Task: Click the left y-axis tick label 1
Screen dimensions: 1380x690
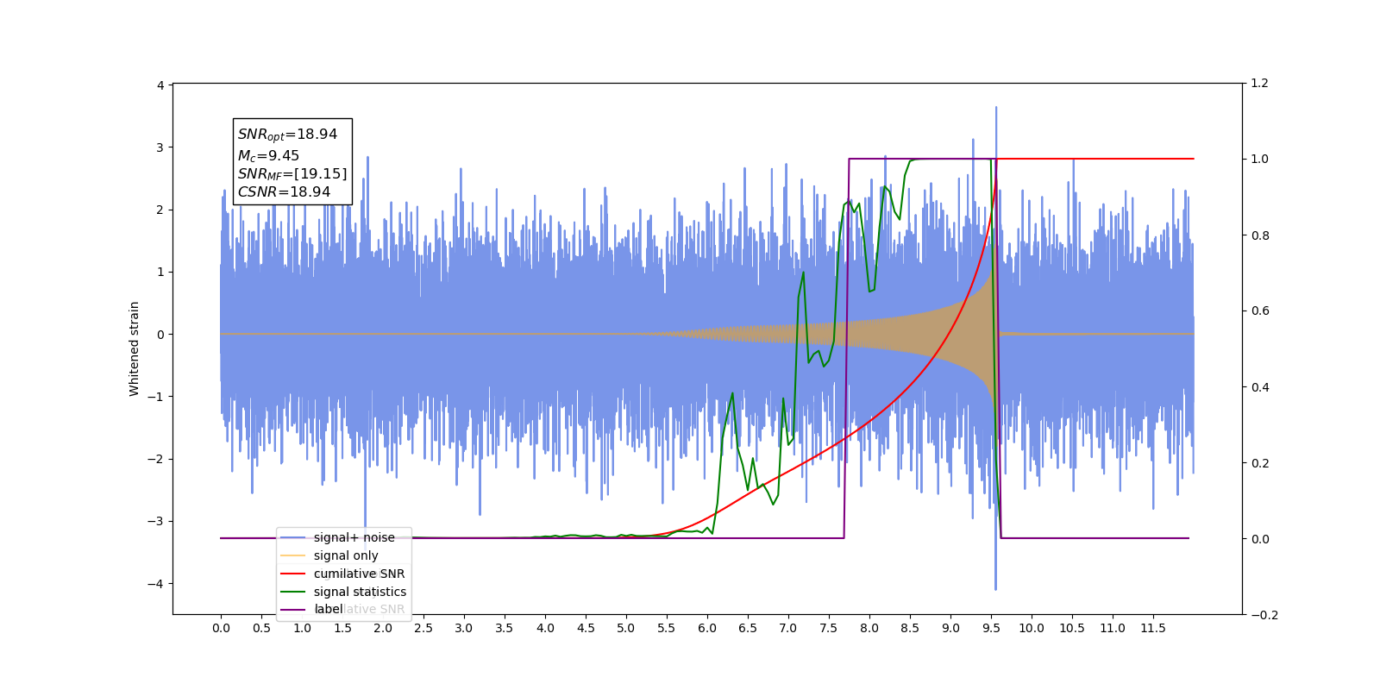Action: coord(160,272)
